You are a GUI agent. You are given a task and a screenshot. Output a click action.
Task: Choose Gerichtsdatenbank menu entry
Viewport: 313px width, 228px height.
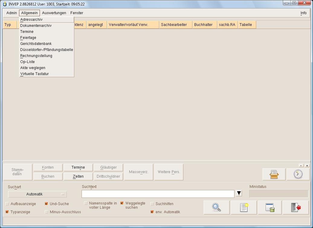pyautogui.click(x=47, y=44)
